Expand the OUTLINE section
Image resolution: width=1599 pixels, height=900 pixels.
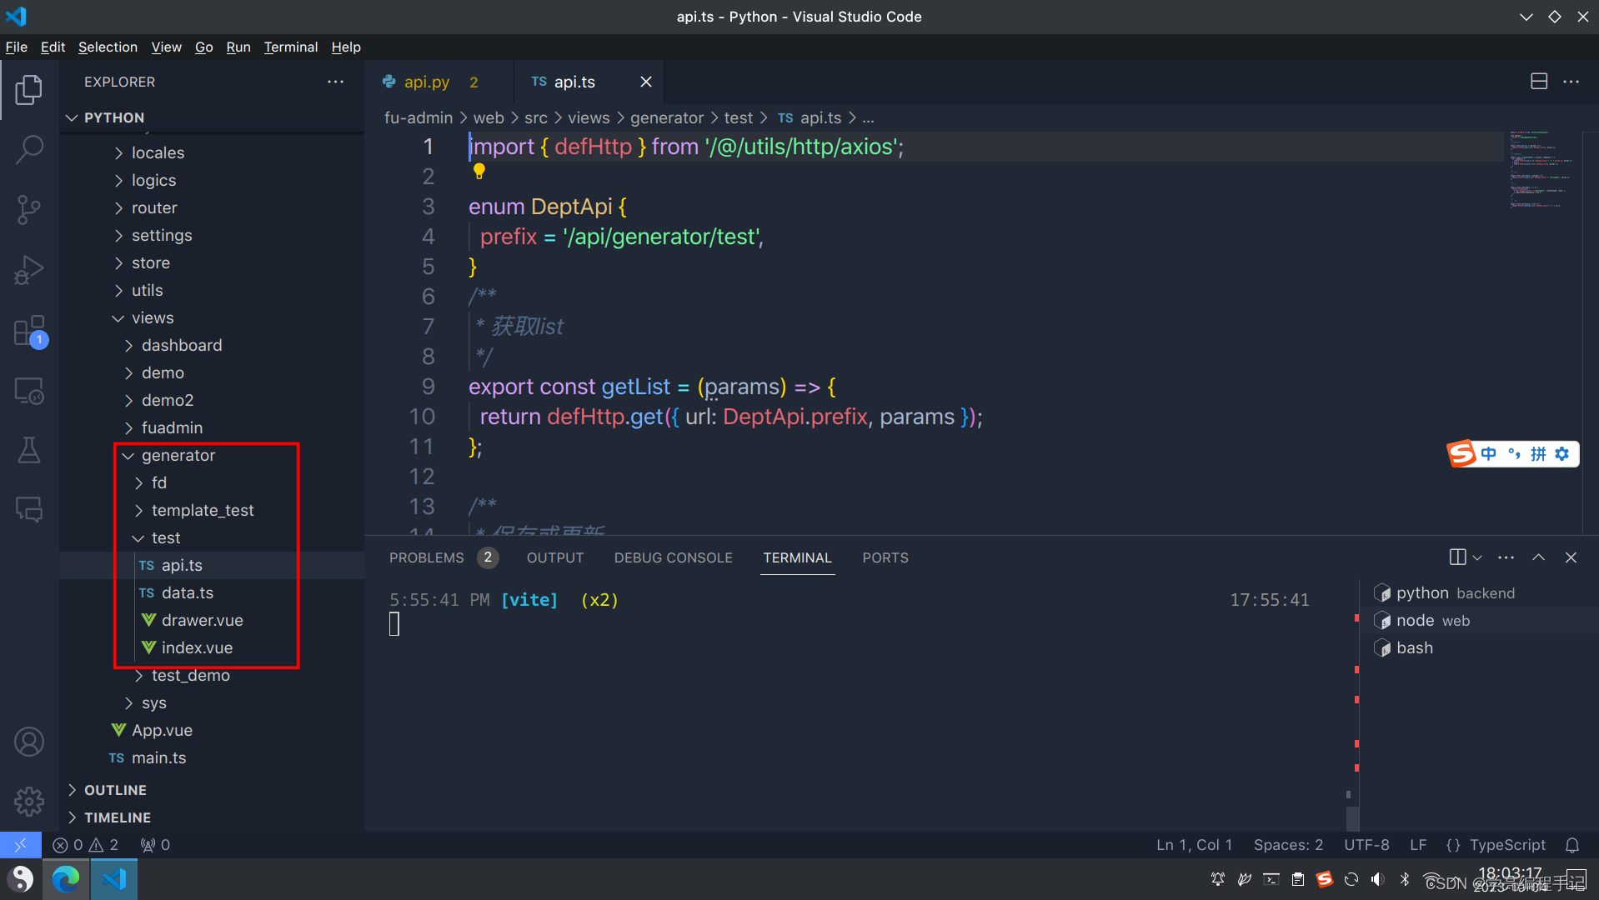pyautogui.click(x=116, y=789)
